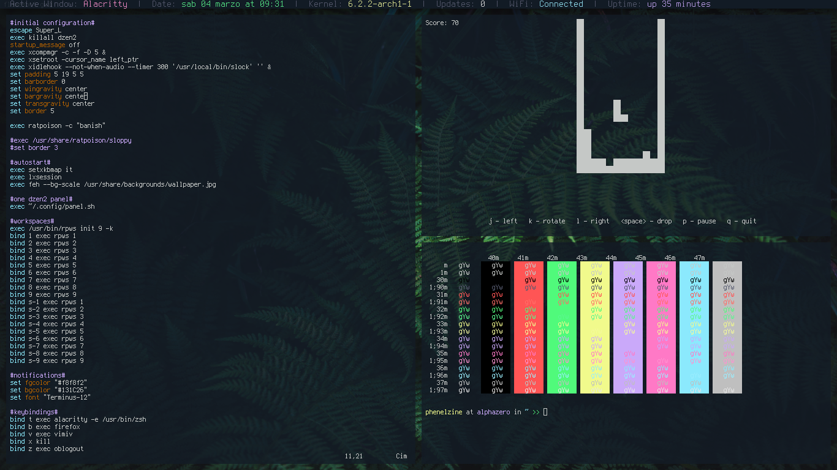This screenshot has height=470, width=837.
Task: Click the "bind 5 exec rpws 5" line
Action: [x=43, y=265]
